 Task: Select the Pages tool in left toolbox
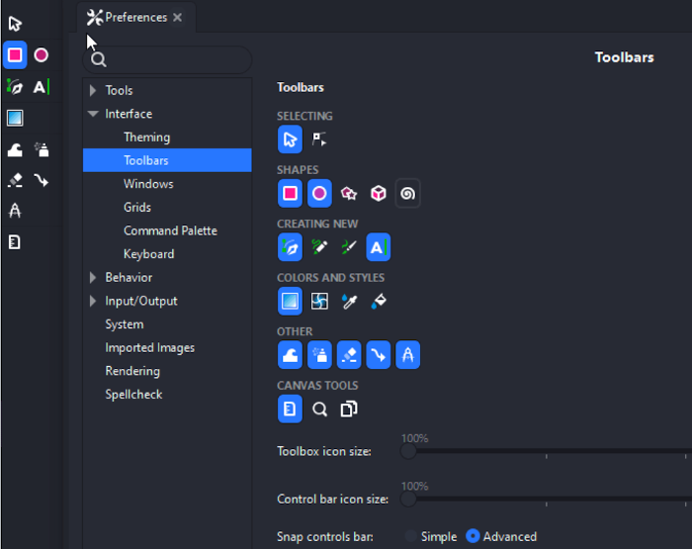click(15, 242)
